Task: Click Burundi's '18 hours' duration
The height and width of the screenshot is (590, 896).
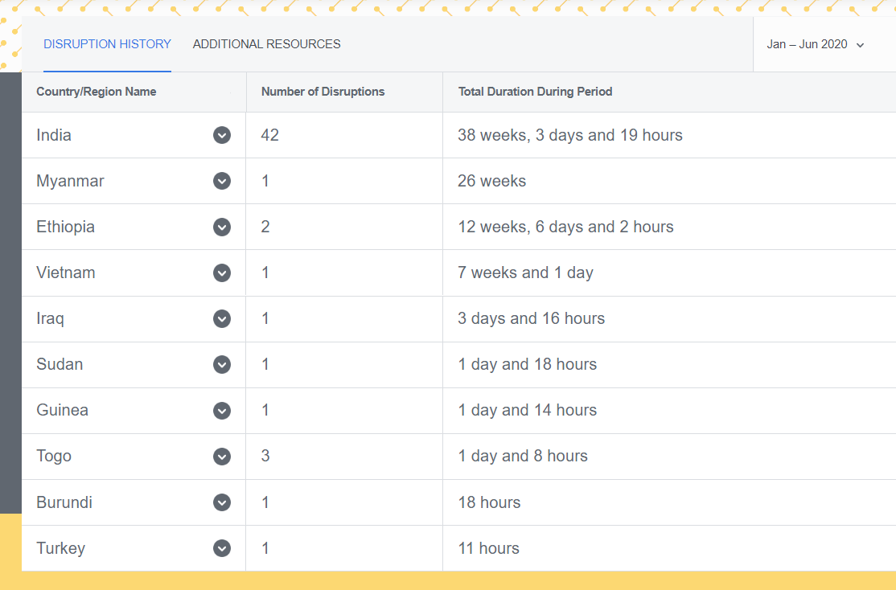Action: tap(489, 502)
